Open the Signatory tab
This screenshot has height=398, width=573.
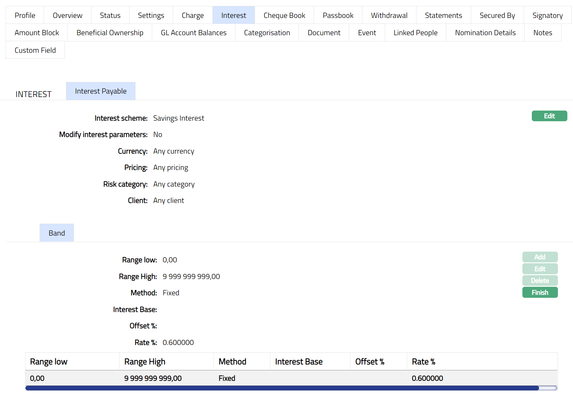click(547, 15)
